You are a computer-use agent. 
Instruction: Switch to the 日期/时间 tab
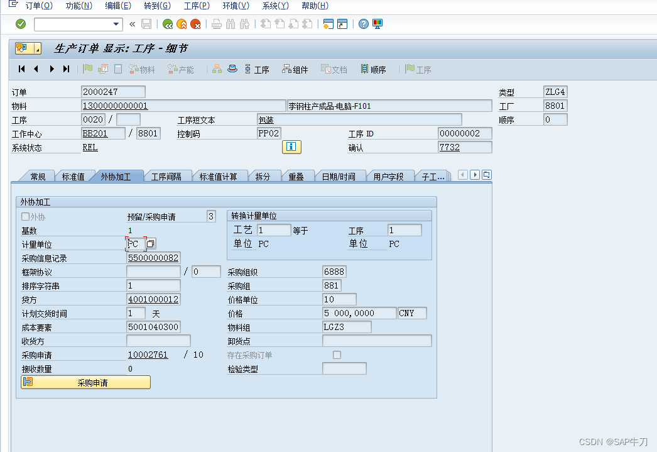point(339,177)
